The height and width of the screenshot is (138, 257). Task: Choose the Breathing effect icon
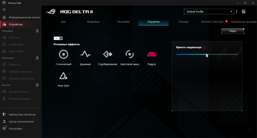(86, 54)
